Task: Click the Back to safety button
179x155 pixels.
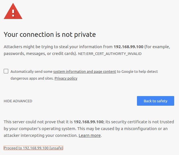Action: 155,101
